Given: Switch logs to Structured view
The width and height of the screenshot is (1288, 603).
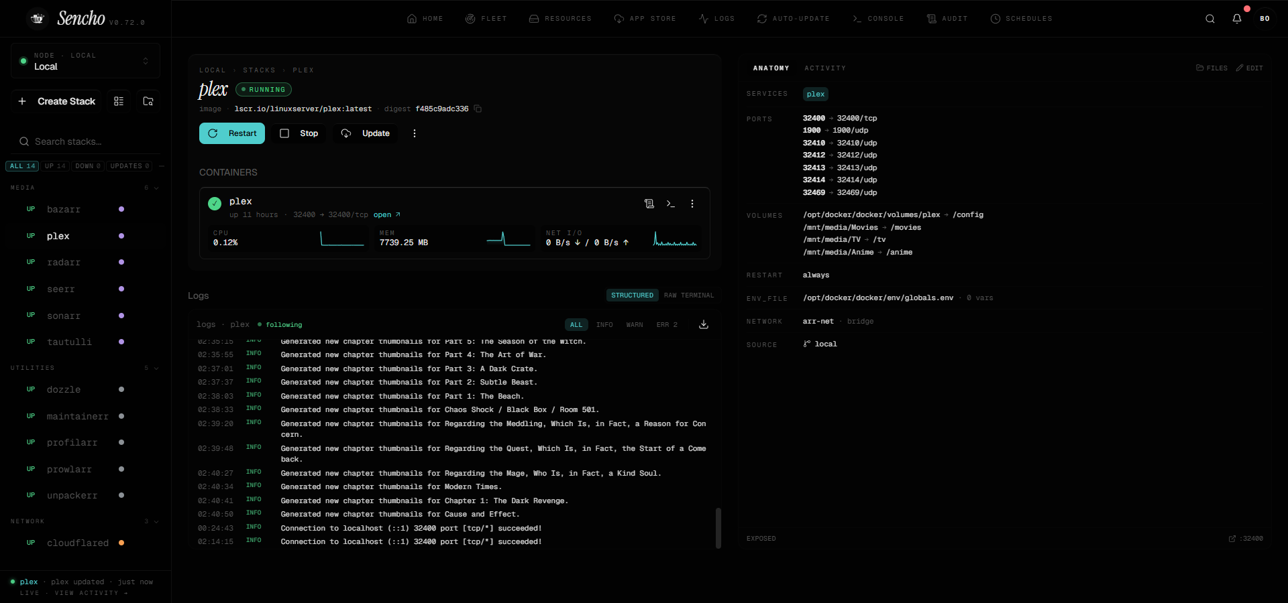Looking at the screenshot, I should [x=632, y=295].
